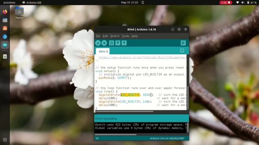
Task: Open the clock and calendar at May 19 21:22
Action: pos(129,2)
